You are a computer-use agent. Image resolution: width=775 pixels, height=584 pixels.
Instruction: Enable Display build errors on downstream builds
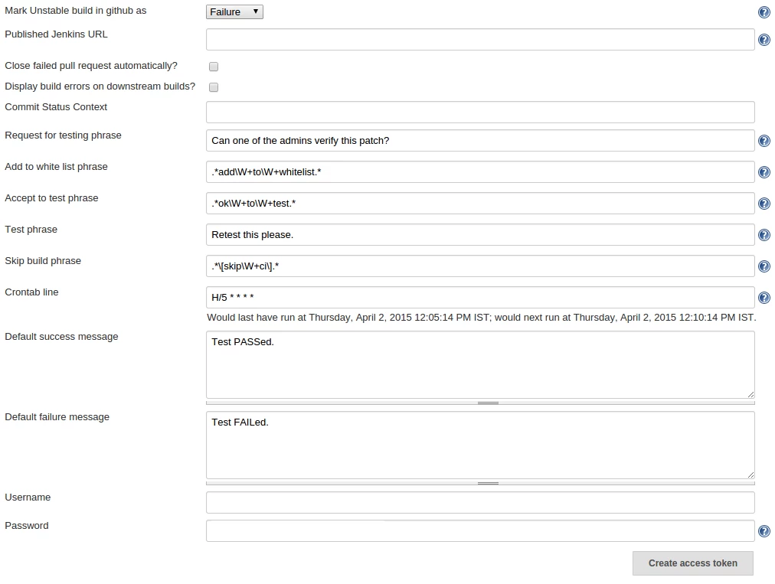click(x=214, y=87)
